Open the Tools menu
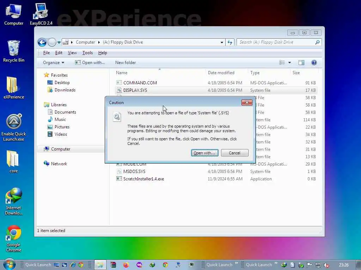 pos(87,53)
